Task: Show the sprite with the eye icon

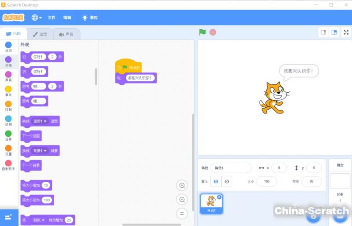Action: pos(216,181)
